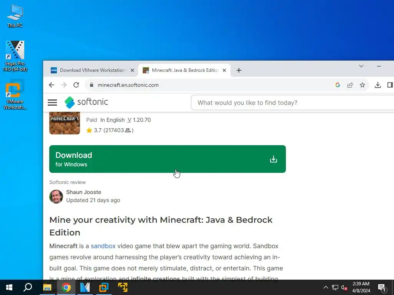Click the 3.7 (217403) rating text

pyautogui.click(x=114, y=130)
